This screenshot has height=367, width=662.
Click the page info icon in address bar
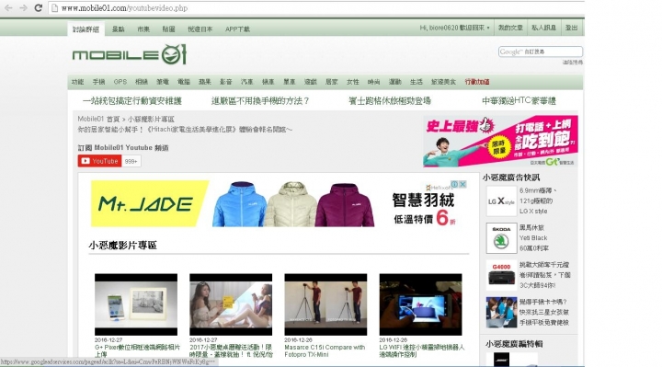[54, 8]
